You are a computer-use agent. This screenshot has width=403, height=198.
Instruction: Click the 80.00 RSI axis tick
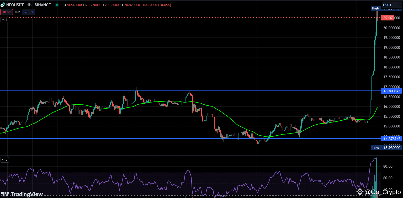click(x=388, y=166)
